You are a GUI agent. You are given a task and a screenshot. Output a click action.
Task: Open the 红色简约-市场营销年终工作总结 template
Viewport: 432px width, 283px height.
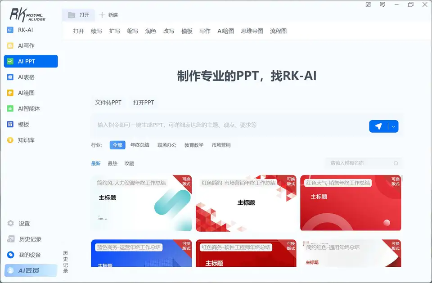pos(246,203)
